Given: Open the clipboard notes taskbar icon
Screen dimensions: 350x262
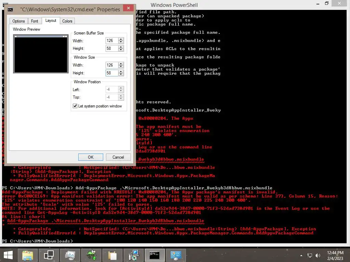Looking at the screenshot, I should tap(112, 255).
